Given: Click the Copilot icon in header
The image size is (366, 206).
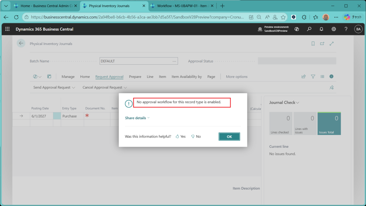Looking at the screenshot, I should (297, 29).
